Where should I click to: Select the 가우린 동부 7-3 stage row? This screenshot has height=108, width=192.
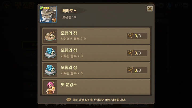point(96,53)
